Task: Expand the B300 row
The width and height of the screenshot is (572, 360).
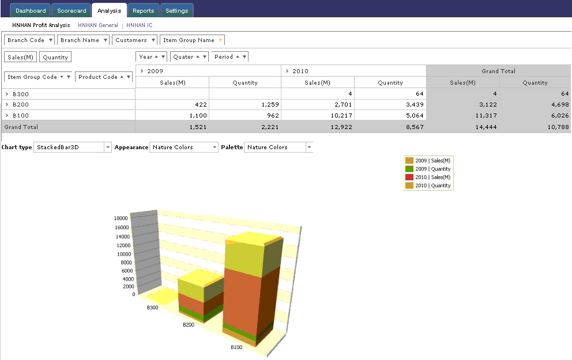Action: [7, 93]
